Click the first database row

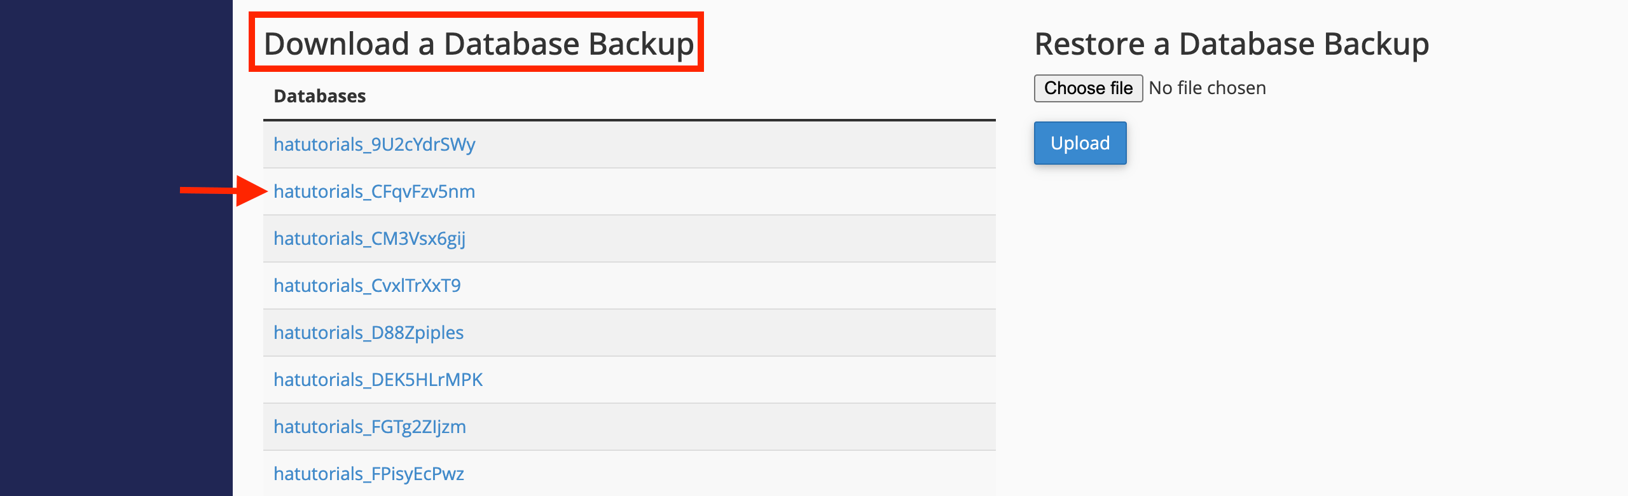[630, 144]
